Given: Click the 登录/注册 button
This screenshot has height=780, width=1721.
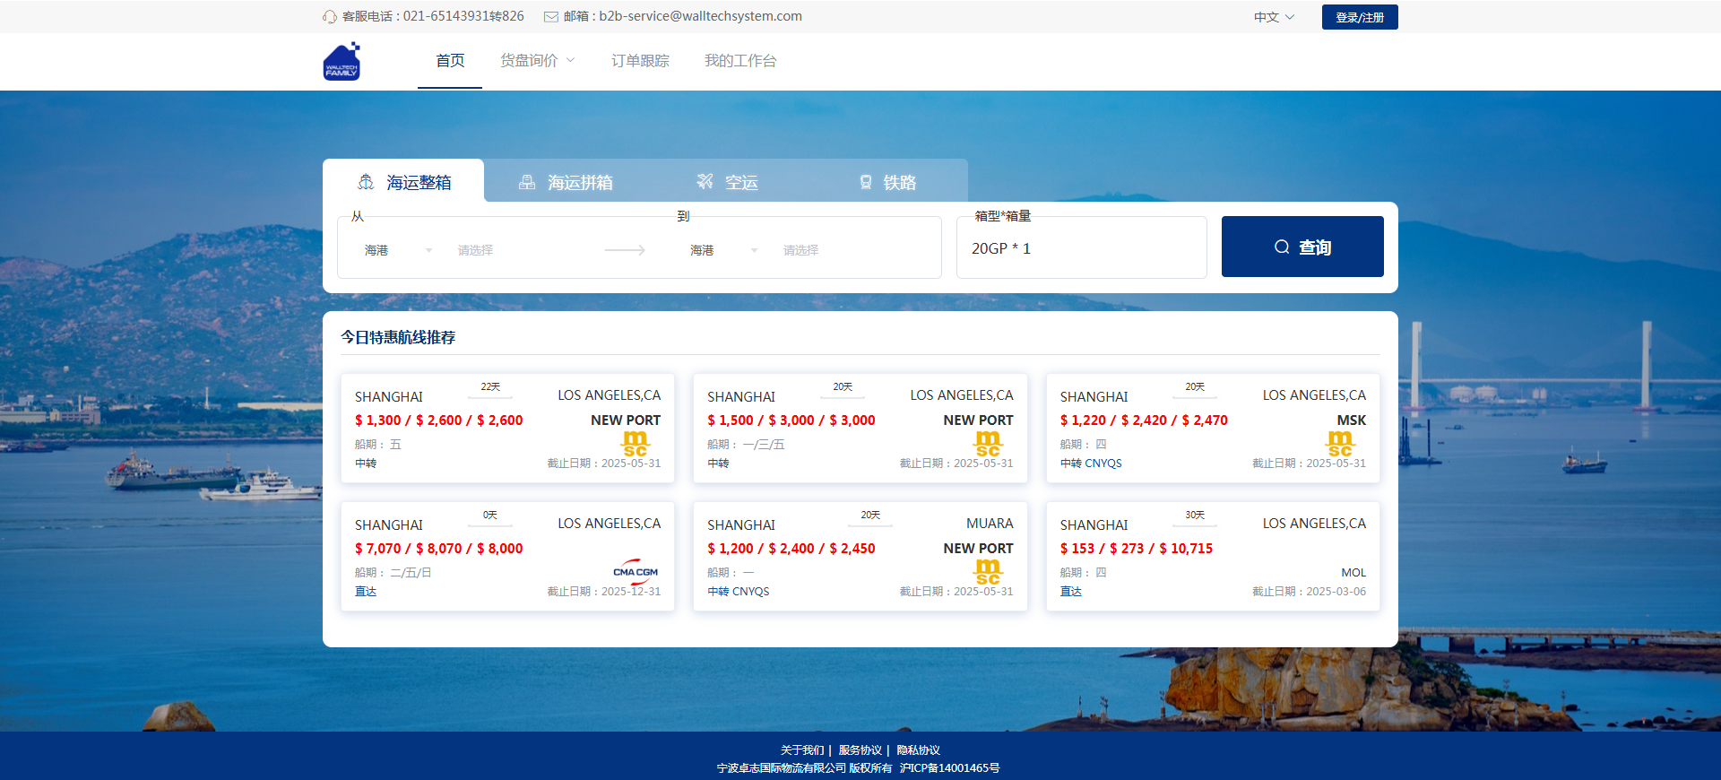Looking at the screenshot, I should pos(1359,17).
